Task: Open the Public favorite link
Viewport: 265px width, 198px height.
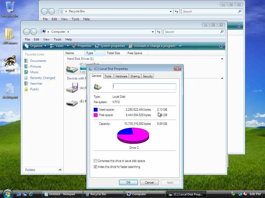Action: (x=34, y=89)
